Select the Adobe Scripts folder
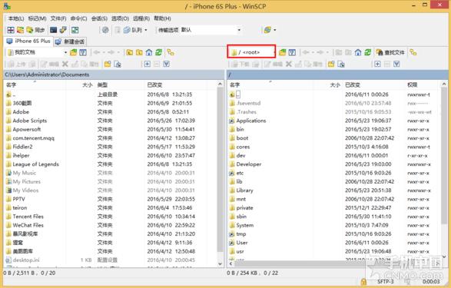Viewport: 451px width, 288px height. 30,121
